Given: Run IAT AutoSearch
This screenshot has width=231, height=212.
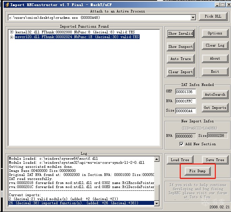Looking at the screenshot, I should pos(215,94).
